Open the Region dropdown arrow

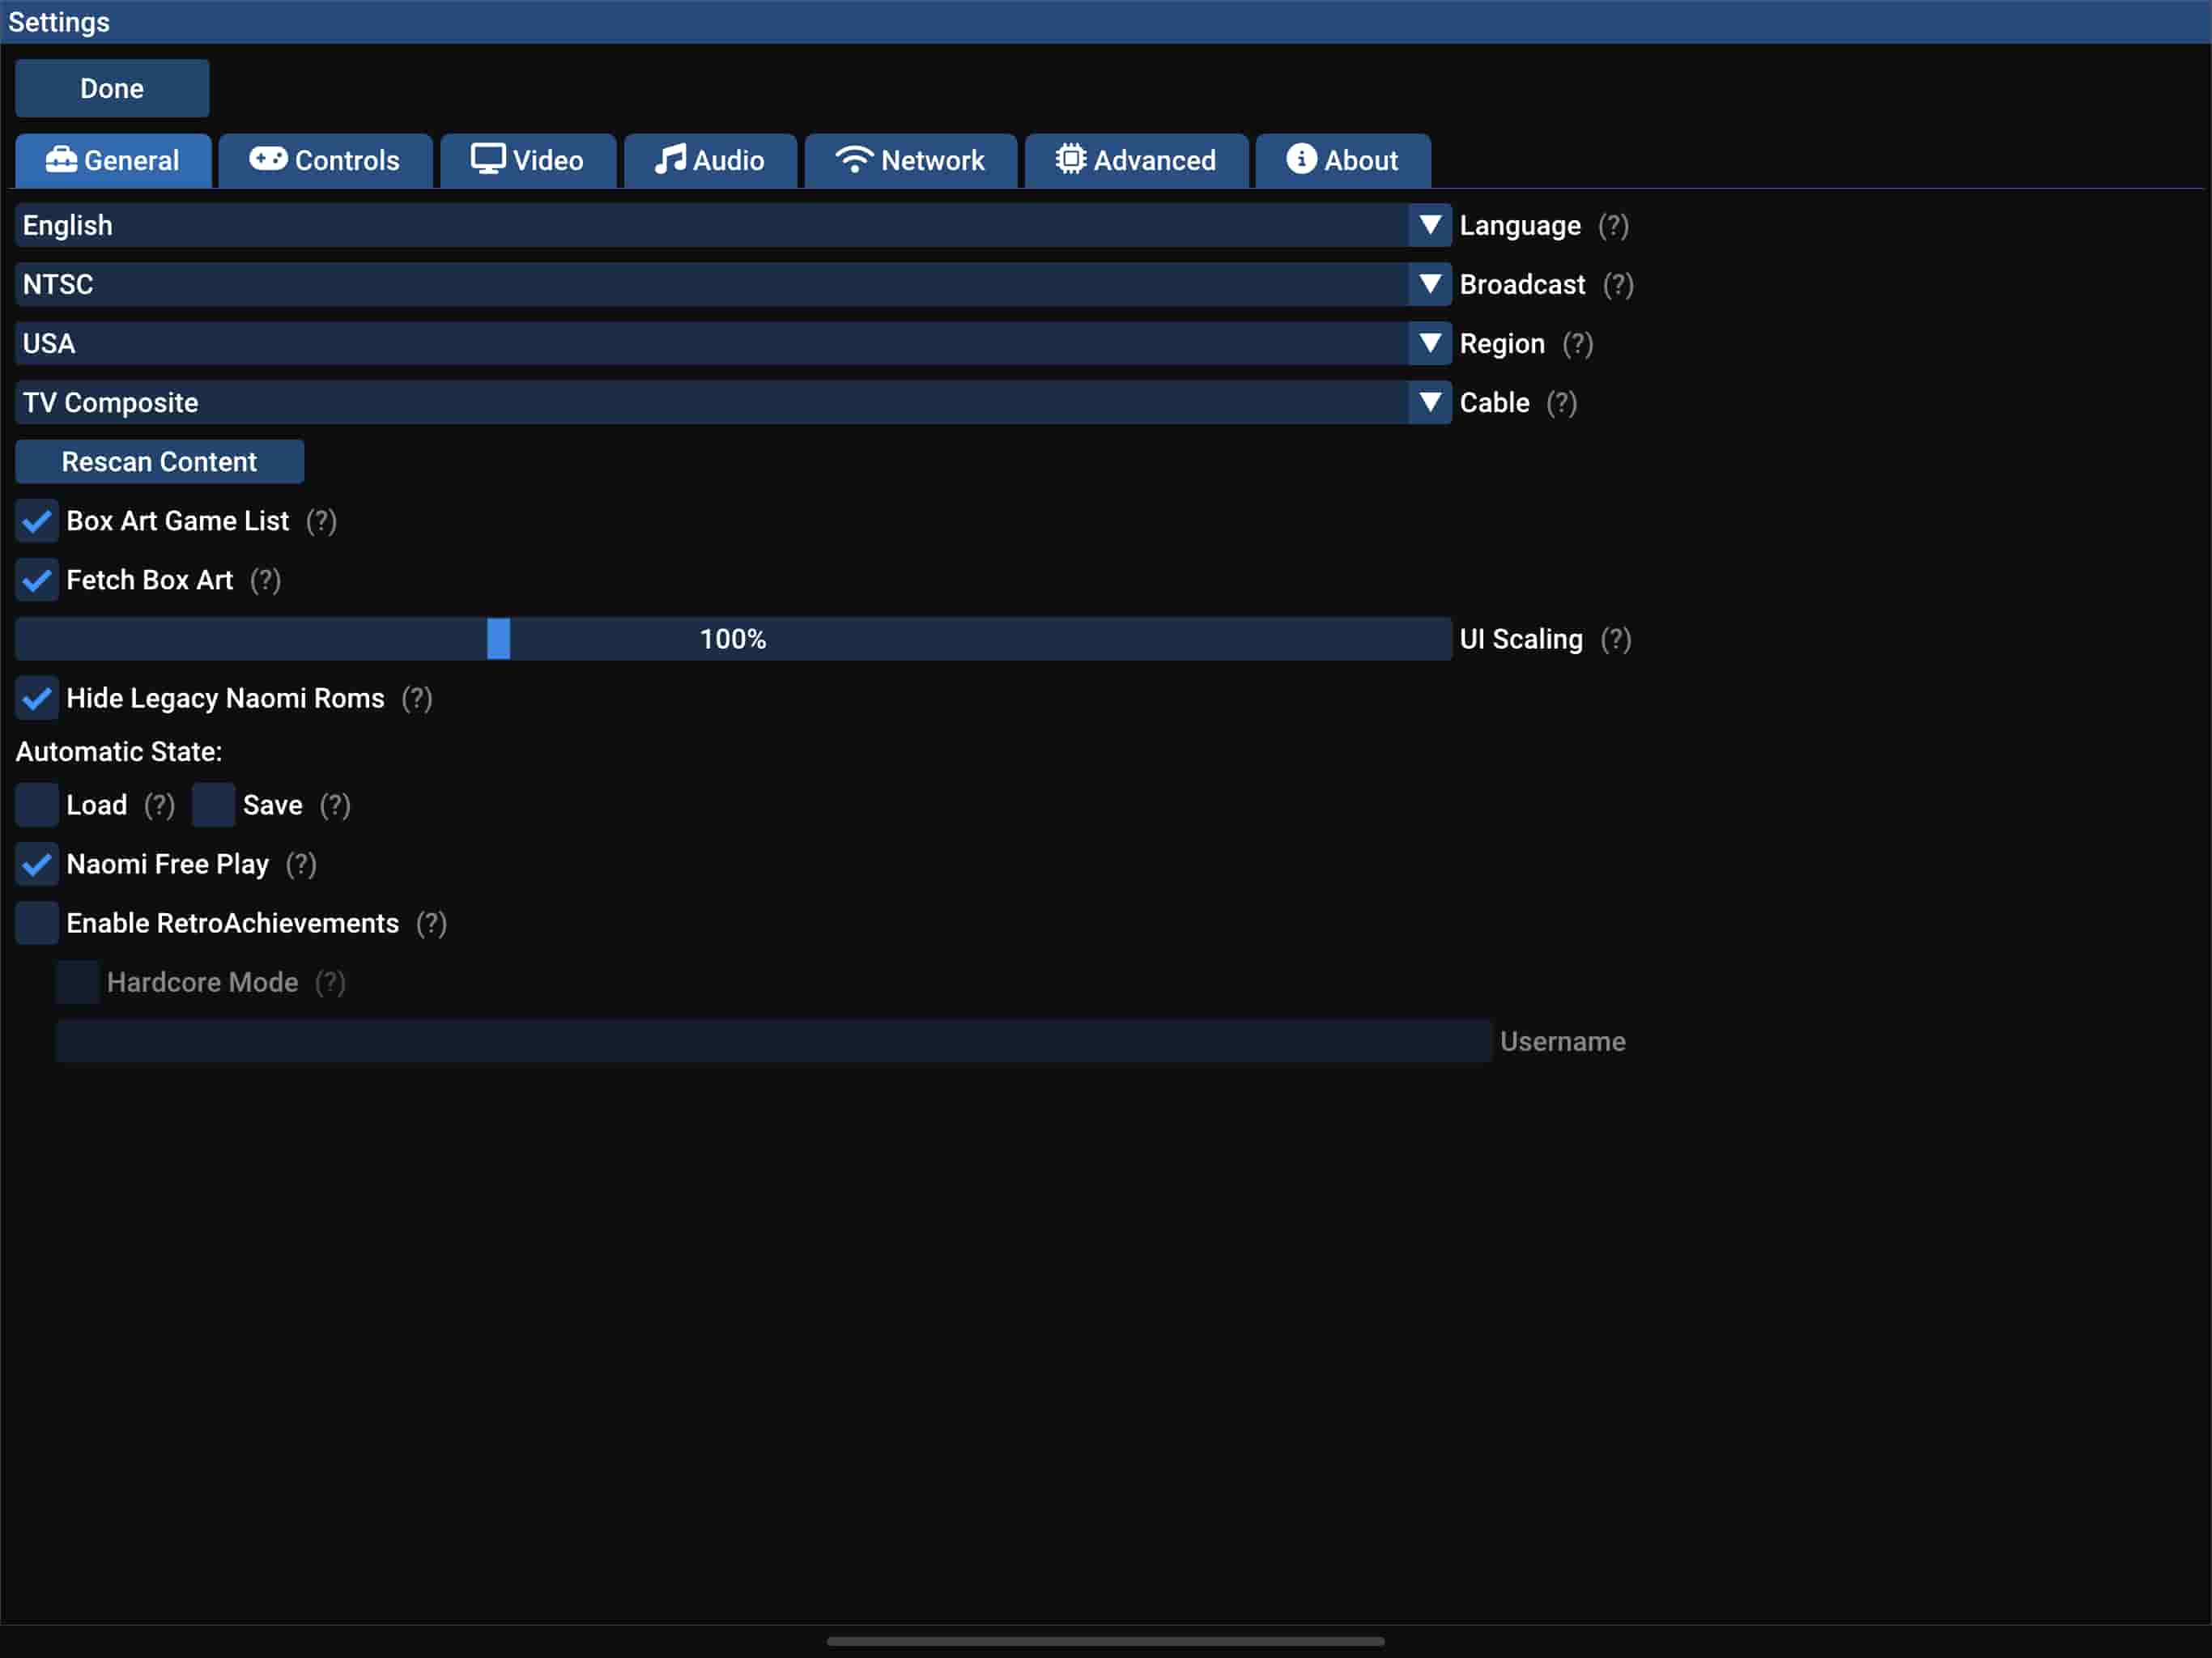1430,343
